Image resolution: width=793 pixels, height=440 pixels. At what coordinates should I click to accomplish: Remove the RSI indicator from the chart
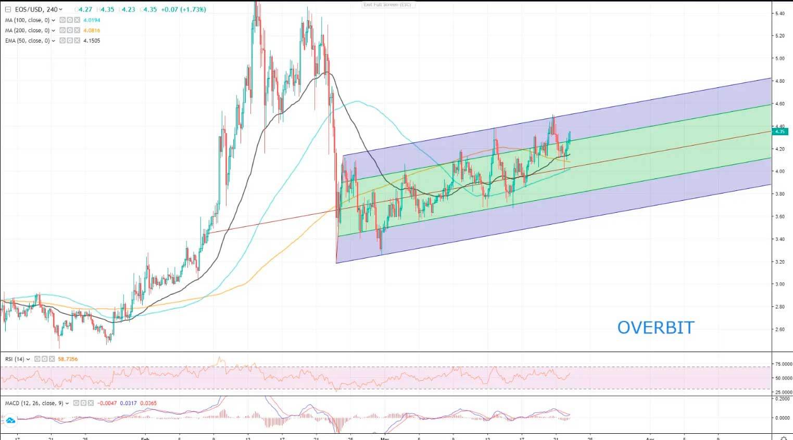52,359
